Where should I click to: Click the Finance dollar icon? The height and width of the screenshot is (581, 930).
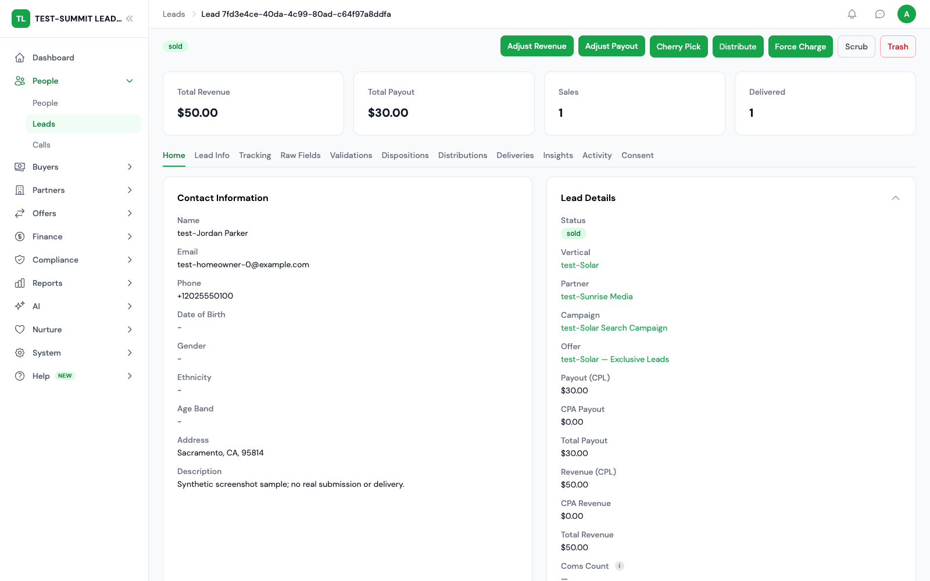click(x=20, y=236)
